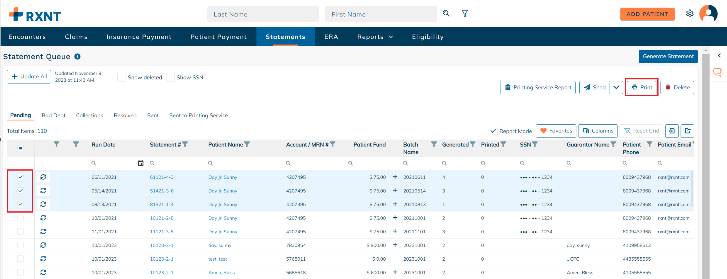Refresh statement 81321-1-4 using its sync icon
Screen dimensions: 727x279
coord(43,204)
